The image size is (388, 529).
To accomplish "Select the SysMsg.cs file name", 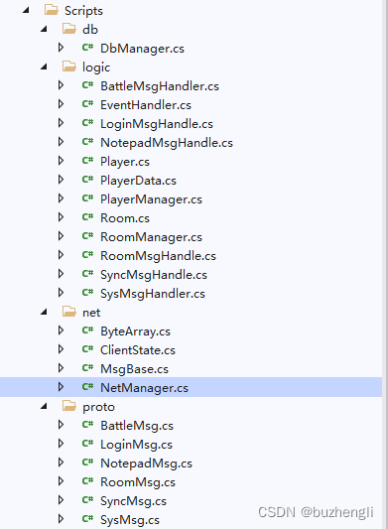I will [x=130, y=520].
